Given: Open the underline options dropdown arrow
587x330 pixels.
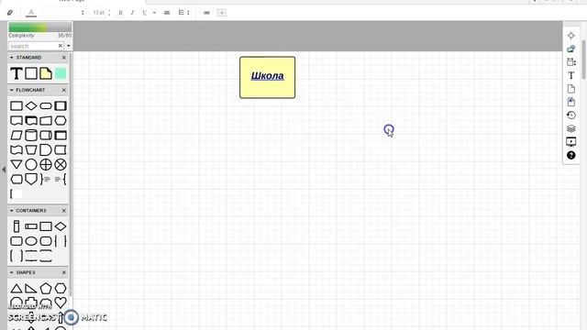Looking at the screenshot, I should click(x=154, y=13).
